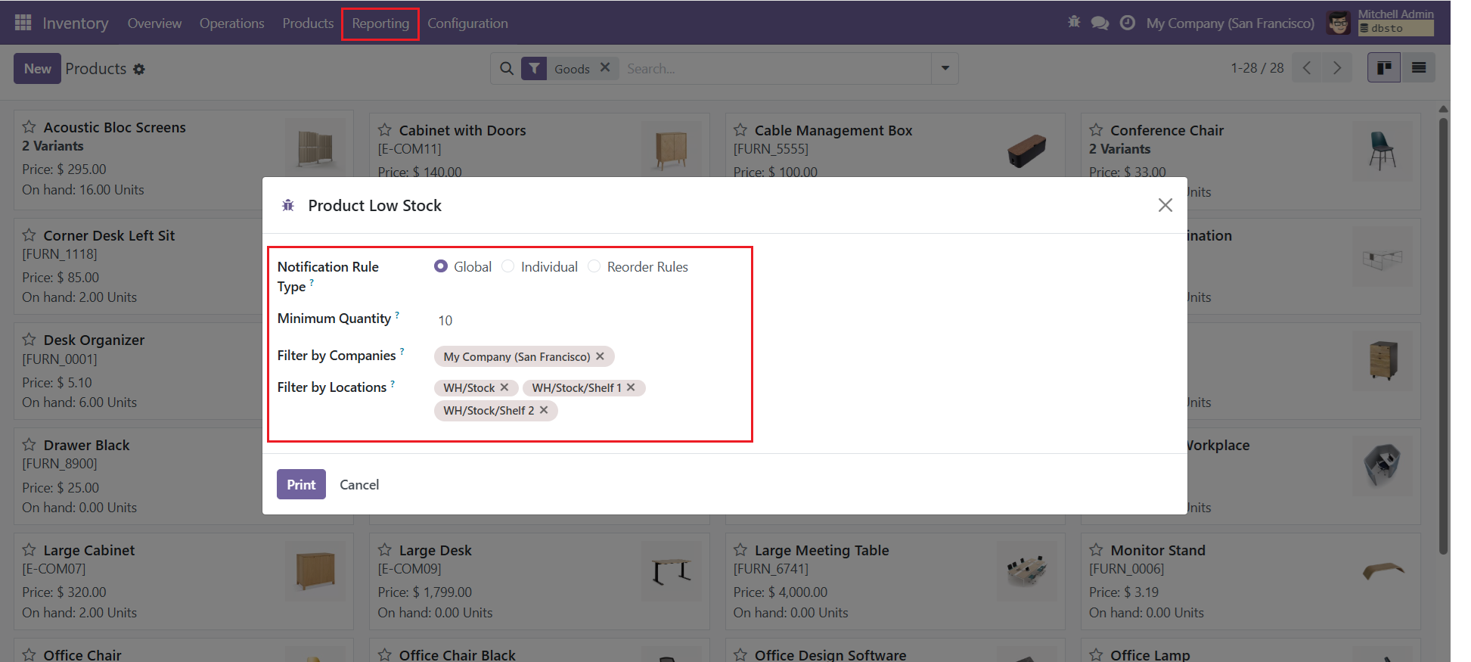Viewport: 1471px width, 662px height.
Task: Remove My Company (San Francisco) tag
Action: [x=600, y=356]
